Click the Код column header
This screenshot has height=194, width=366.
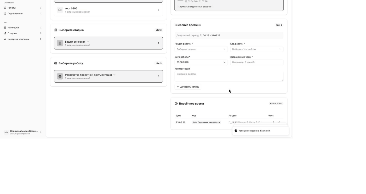[194, 116]
